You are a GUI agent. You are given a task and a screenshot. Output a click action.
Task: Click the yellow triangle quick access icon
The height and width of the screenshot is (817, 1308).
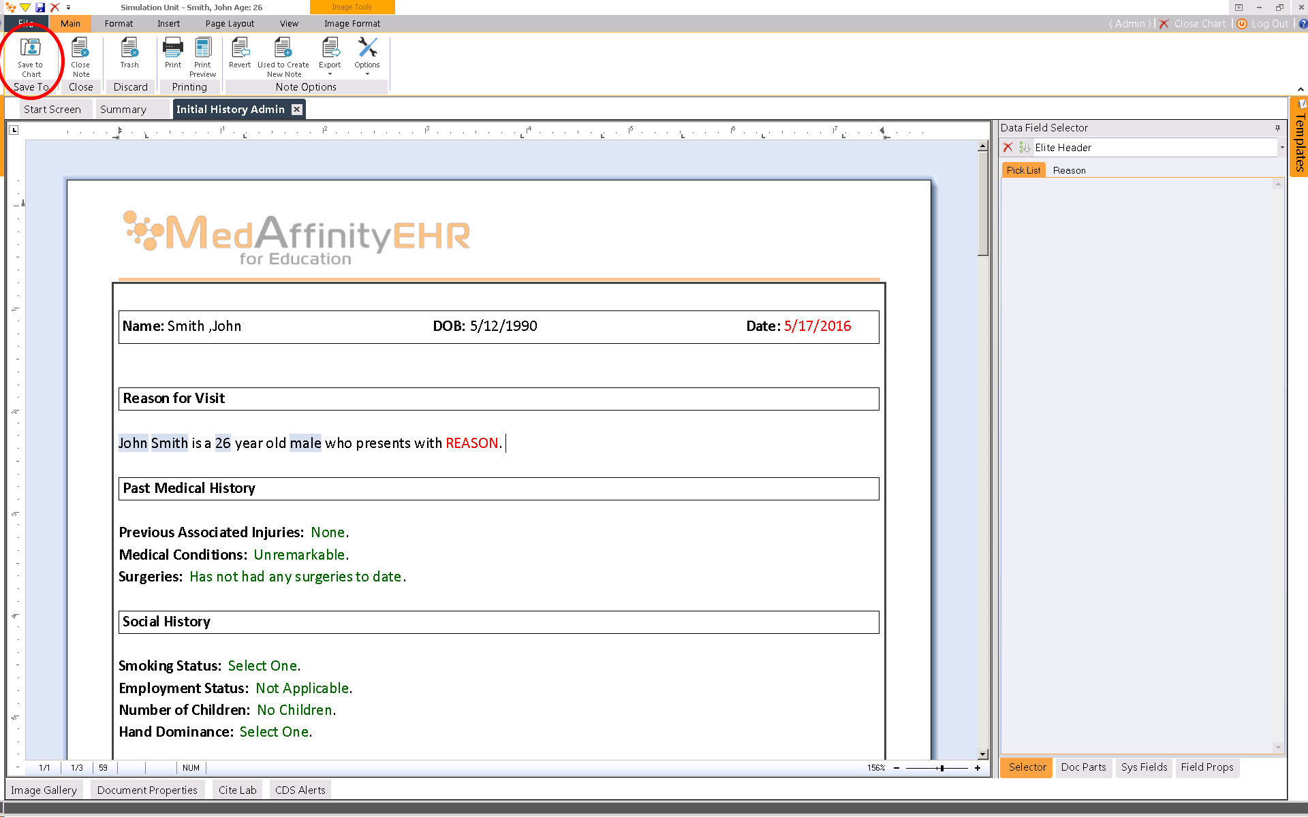25,7
